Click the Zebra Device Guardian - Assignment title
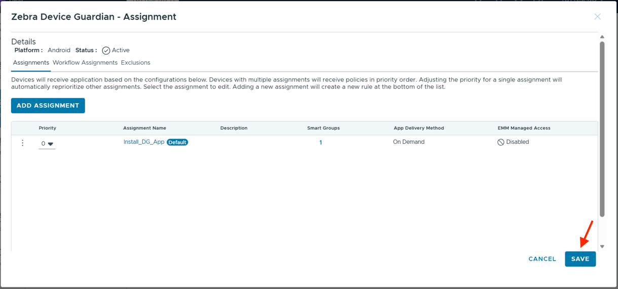This screenshot has width=618, height=289. coord(94,17)
